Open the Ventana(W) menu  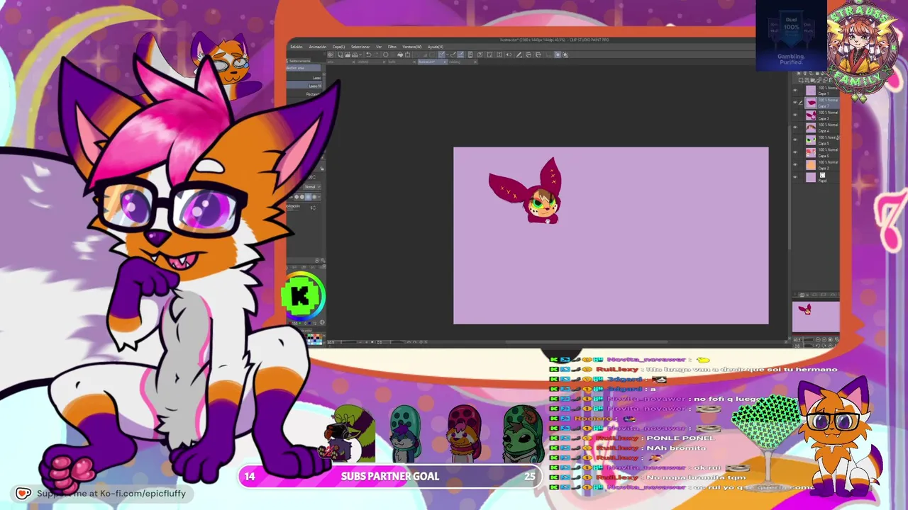tap(412, 47)
